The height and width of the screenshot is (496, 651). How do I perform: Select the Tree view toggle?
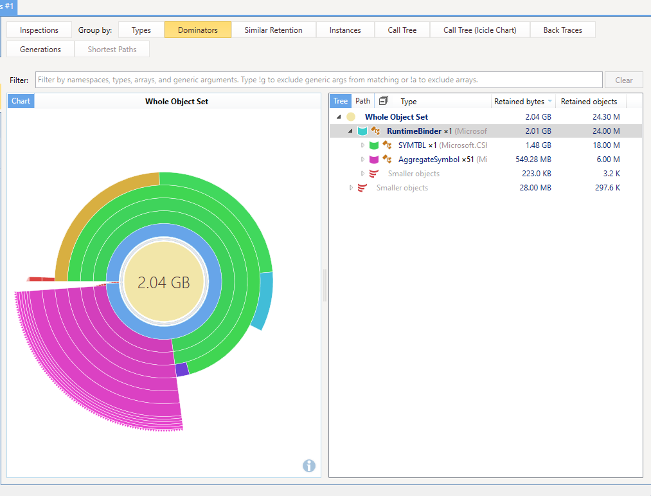coord(340,100)
